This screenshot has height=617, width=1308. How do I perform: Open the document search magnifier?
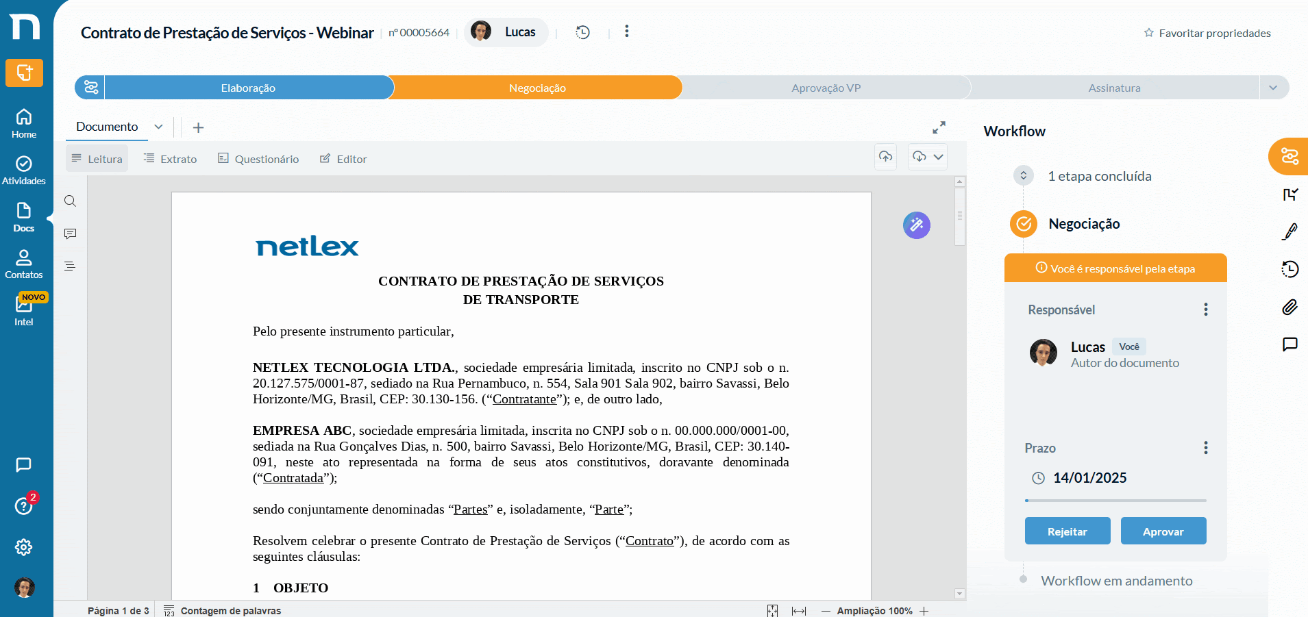coord(70,201)
